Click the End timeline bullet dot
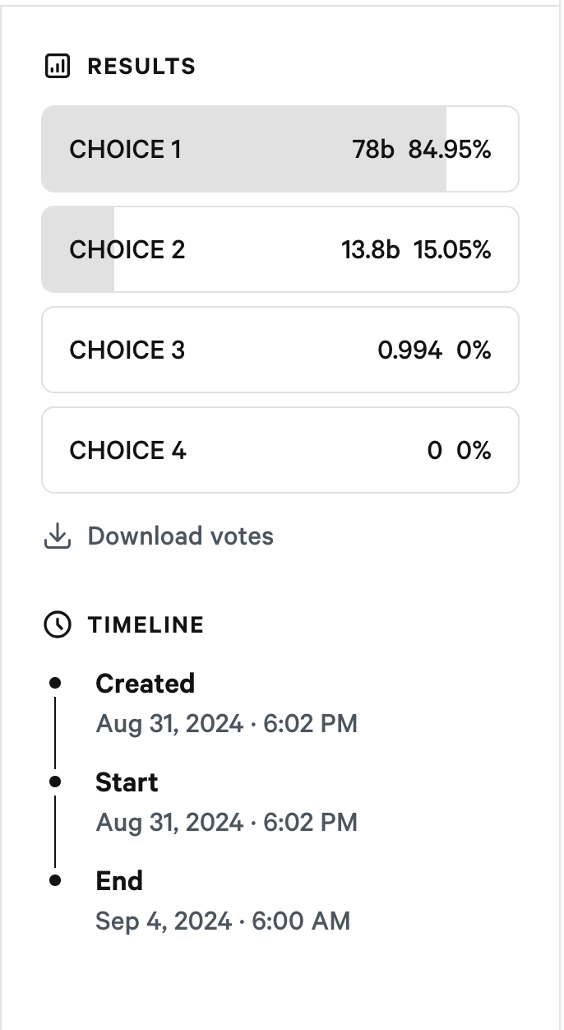This screenshot has height=1030, width=564. click(x=55, y=880)
